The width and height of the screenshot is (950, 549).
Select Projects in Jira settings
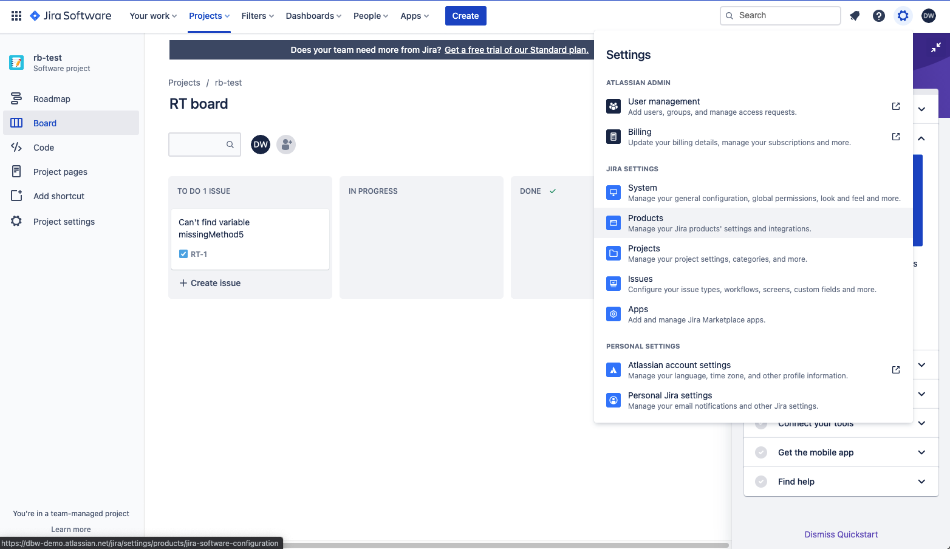click(x=753, y=253)
